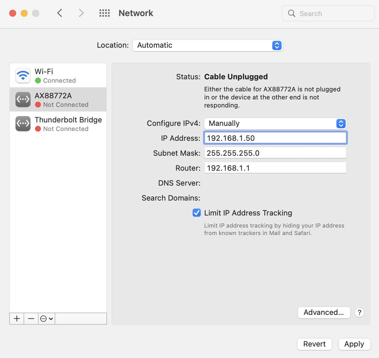Open Configure IPv4 dropdown set to Manually
The height and width of the screenshot is (358, 379).
[275, 124]
